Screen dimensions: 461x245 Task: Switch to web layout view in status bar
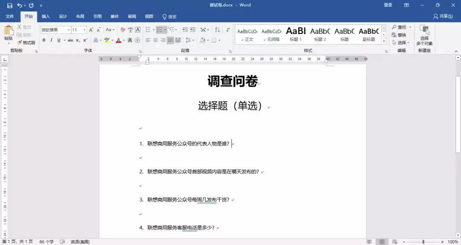(394, 242)
